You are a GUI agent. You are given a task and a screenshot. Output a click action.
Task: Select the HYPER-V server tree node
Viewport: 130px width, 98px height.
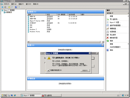click(9, 12)
